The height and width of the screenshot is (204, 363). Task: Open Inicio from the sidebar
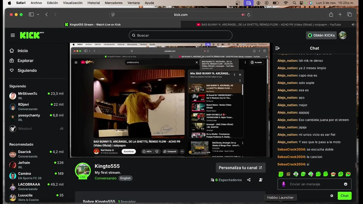[23, 51]
